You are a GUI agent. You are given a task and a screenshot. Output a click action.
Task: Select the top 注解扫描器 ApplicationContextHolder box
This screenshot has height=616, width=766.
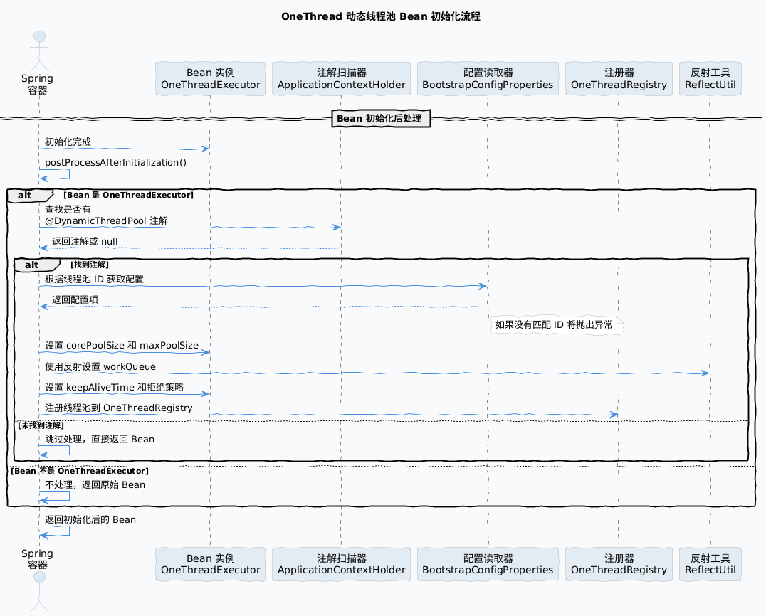click(342, 78)
